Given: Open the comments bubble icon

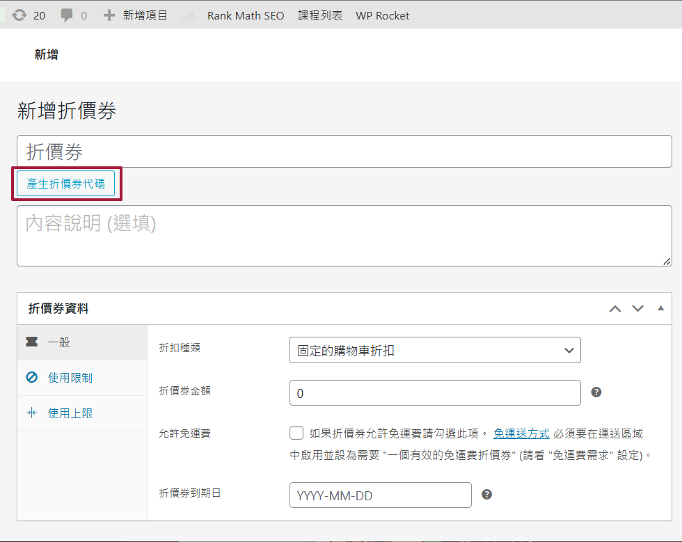Looking at the screenshot, I should [67, 15].
